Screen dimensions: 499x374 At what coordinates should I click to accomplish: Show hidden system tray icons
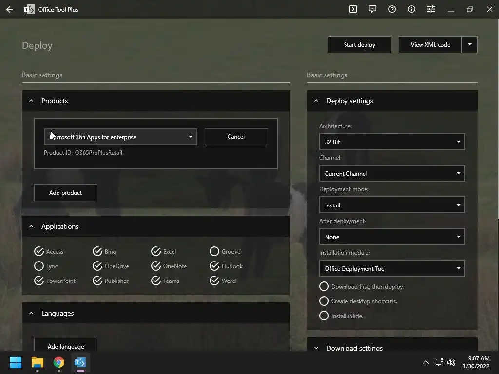point(426,362)
